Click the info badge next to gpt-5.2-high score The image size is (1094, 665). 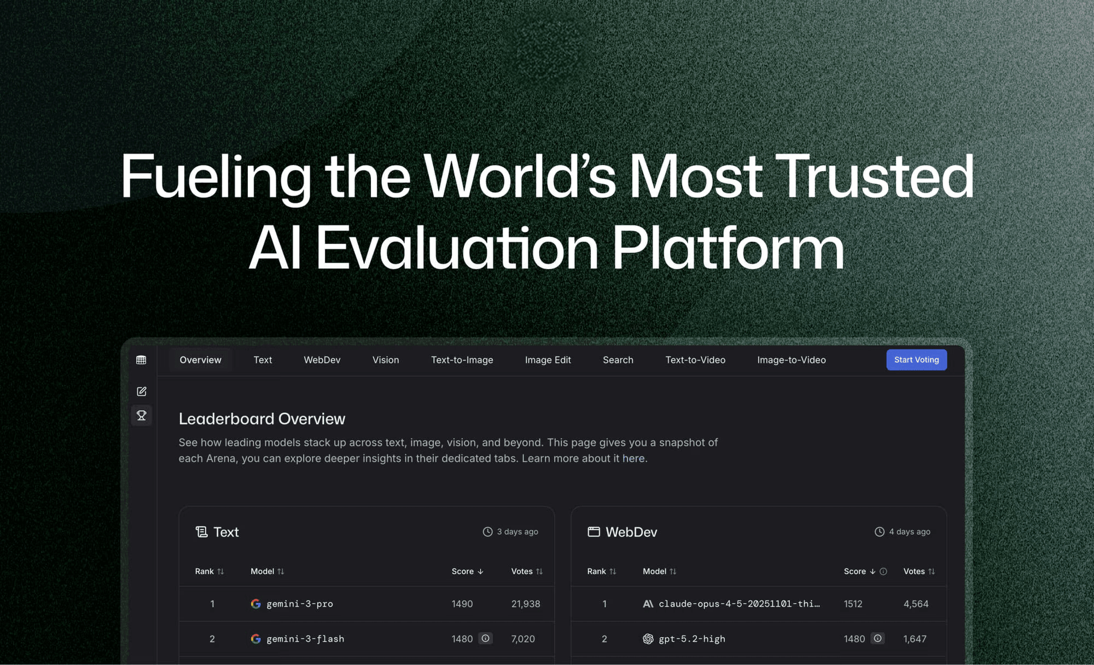(x=877, y=638)
